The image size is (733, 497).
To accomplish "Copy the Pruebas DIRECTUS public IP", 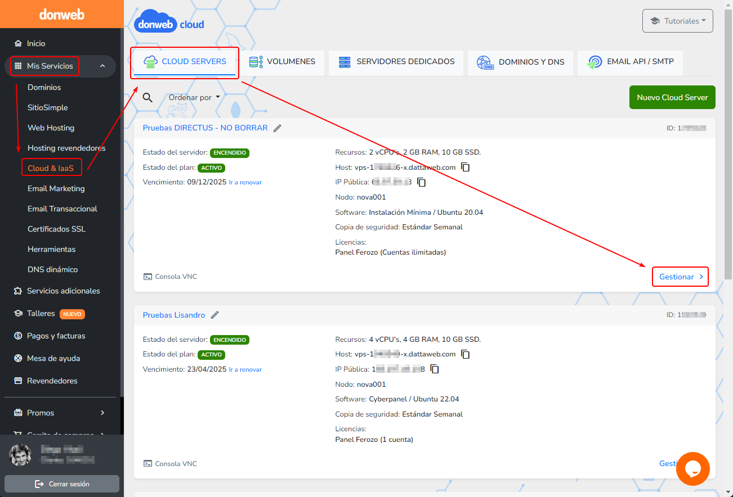I will tap(422, 182).
